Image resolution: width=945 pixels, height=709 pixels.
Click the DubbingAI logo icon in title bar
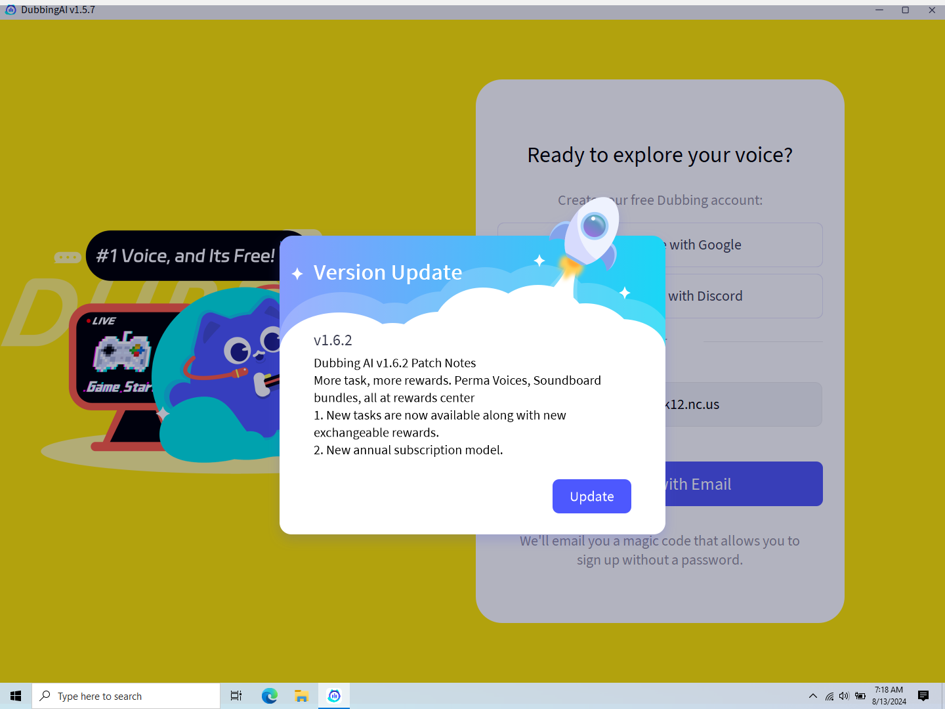point(10,10)
